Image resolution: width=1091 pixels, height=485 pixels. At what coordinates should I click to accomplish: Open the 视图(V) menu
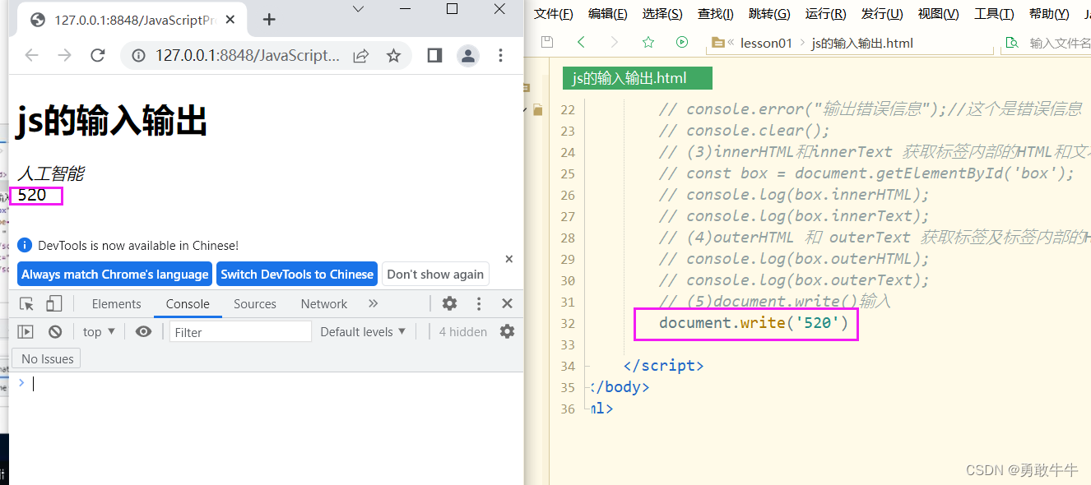click(x=939, y=13)
